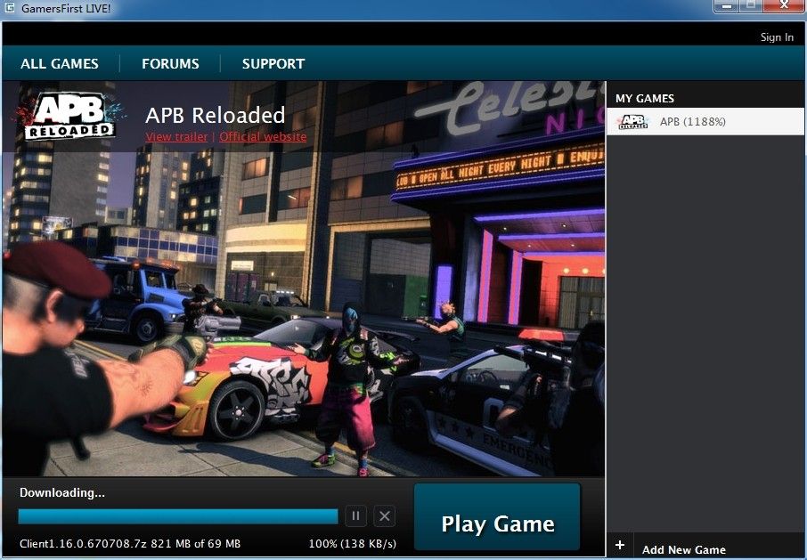
Task: Click the Sign In link
Action: [x=777, y=37]
